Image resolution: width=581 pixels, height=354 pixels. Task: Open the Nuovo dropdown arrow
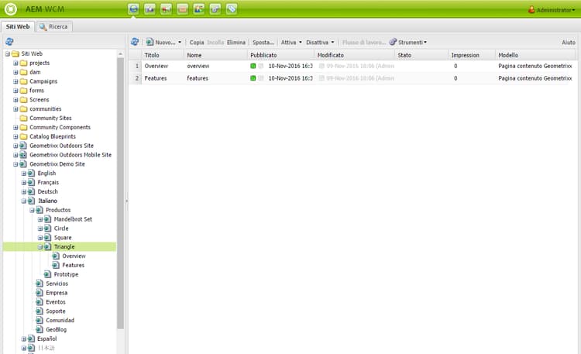180,43
